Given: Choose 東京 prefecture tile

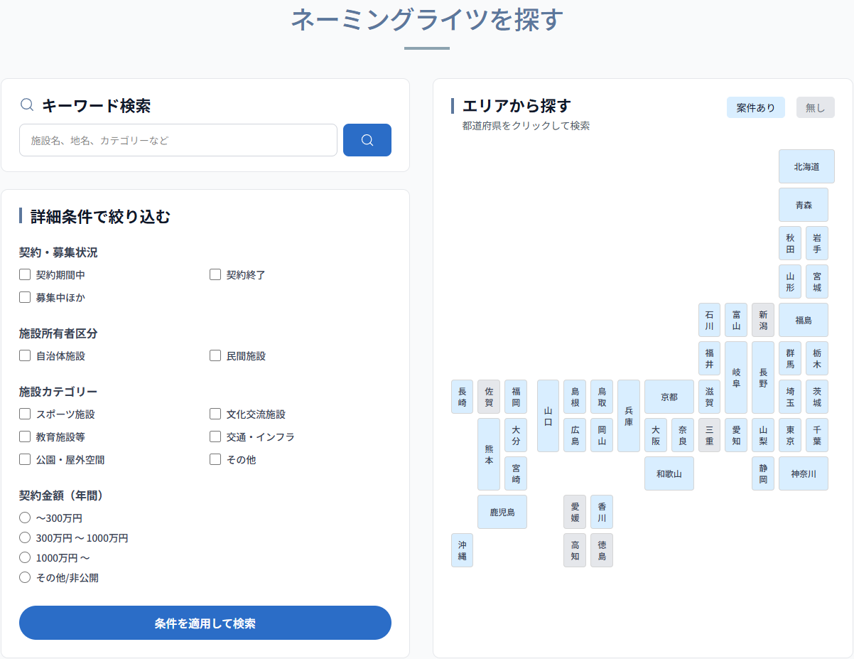Looking at the screenshot, I should point(790,435).
